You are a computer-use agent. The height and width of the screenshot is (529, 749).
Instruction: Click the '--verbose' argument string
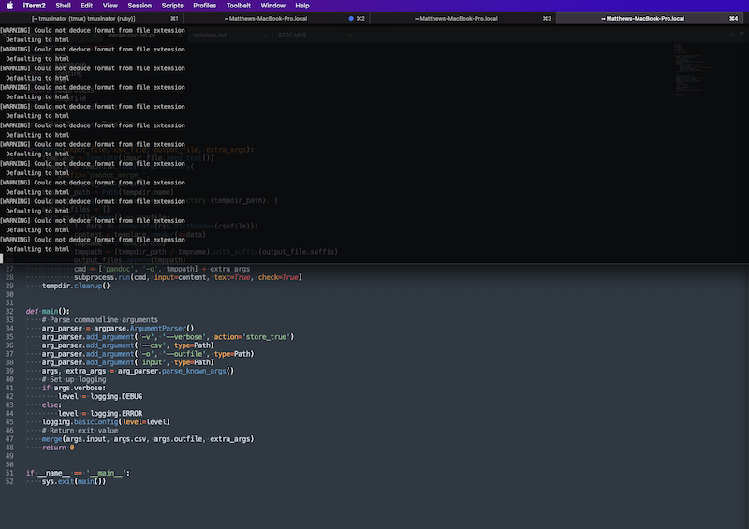point(184,337)
